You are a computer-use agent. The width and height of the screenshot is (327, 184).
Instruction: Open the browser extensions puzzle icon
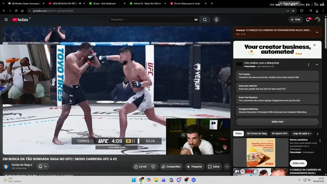302,11
